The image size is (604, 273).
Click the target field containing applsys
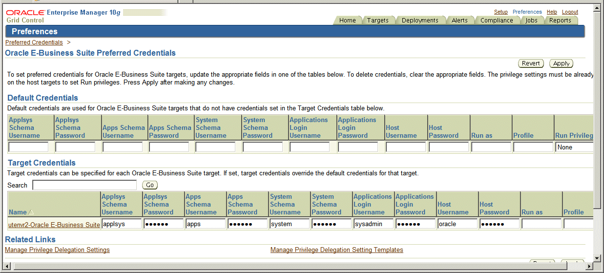(x=122, y=224)
